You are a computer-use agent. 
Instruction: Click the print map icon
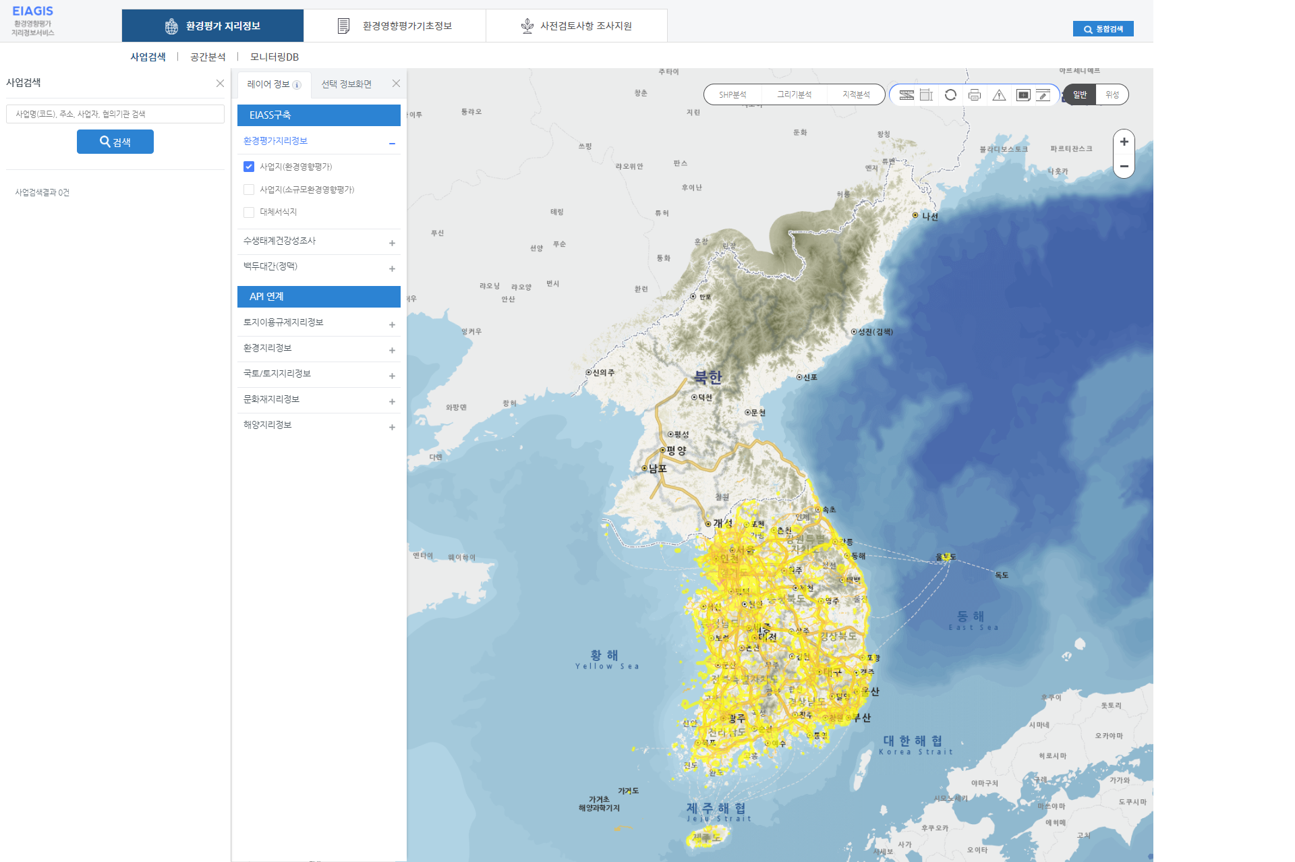point(974,95)
